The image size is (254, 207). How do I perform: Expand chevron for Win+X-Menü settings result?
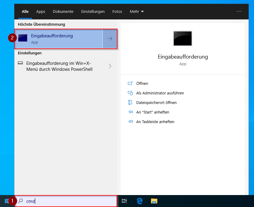110,66
